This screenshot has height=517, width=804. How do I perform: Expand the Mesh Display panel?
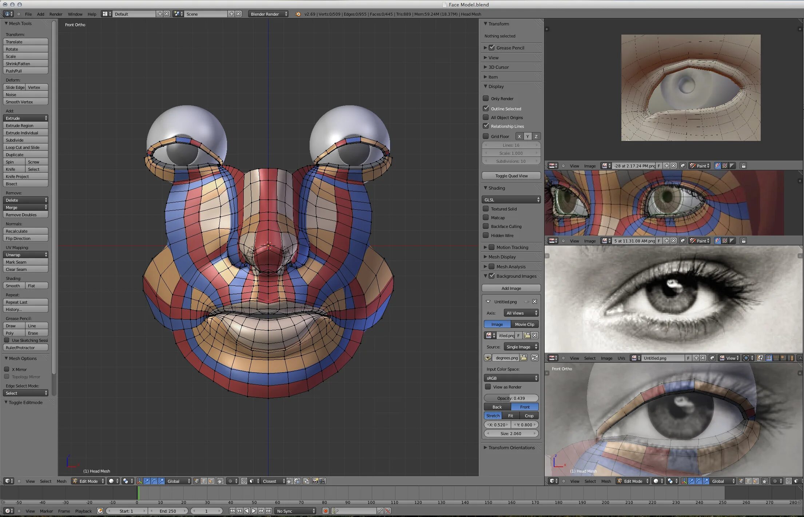tap(502, 257)
